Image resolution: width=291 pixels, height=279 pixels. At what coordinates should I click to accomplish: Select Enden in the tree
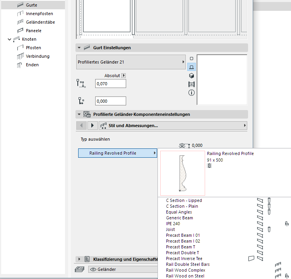[32, 65]
